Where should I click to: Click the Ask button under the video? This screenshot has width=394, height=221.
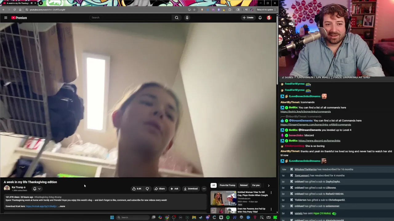point(174,189)
